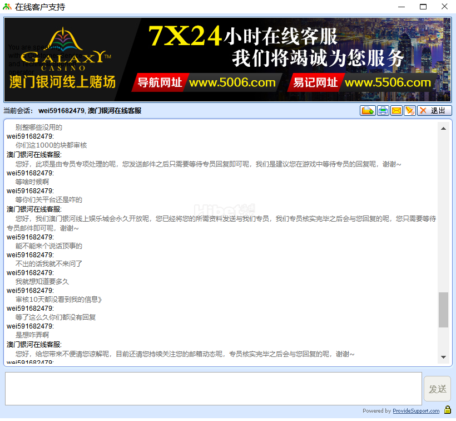456x421 pixels.
Task: Toggle chat sound with the bell icon
Action: coord(410,111)
